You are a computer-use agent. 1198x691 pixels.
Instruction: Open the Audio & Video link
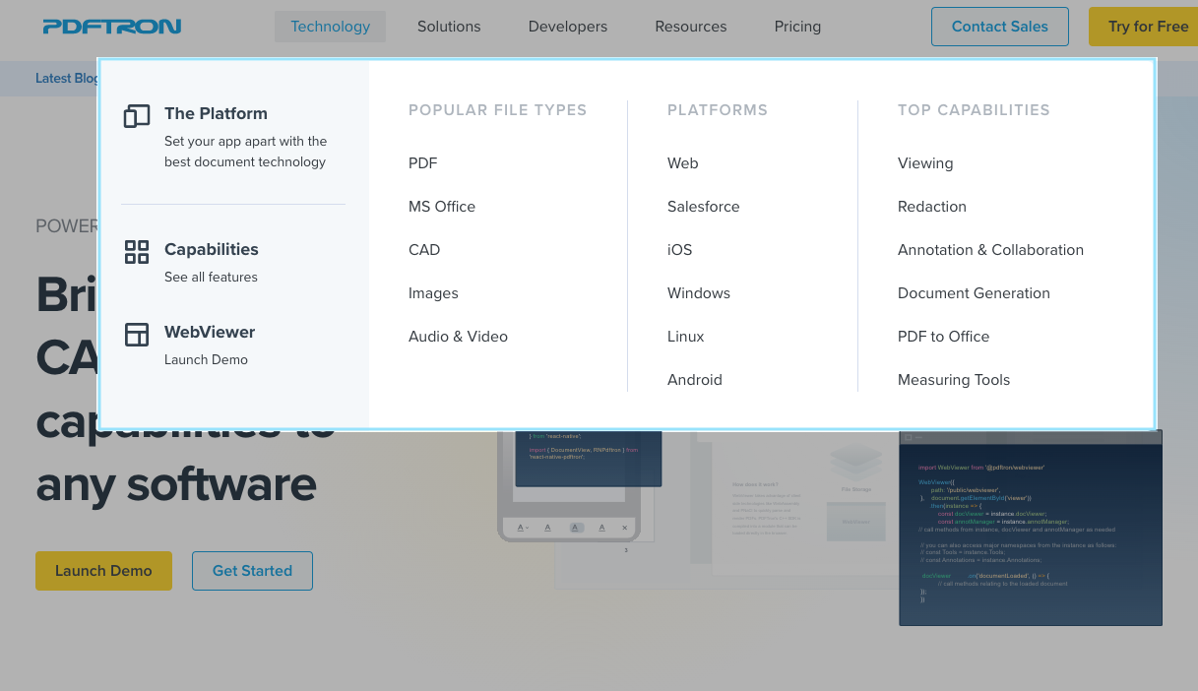click(458, 337)
